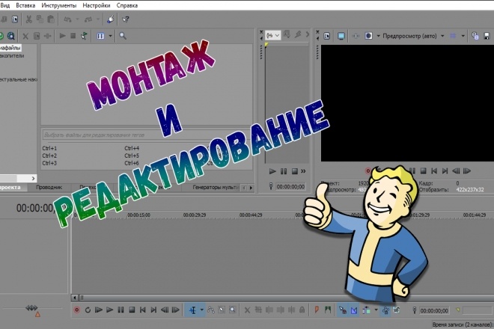Screen dimensions: 494x329
Task: Switch to the Проводник tab
Action: point(49,188)
